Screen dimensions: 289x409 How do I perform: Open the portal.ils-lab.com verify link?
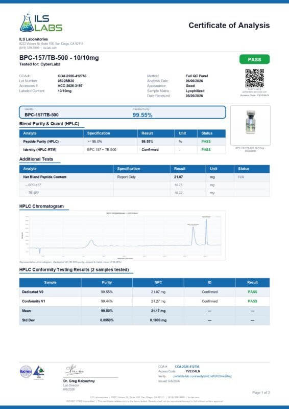(203, 376)
